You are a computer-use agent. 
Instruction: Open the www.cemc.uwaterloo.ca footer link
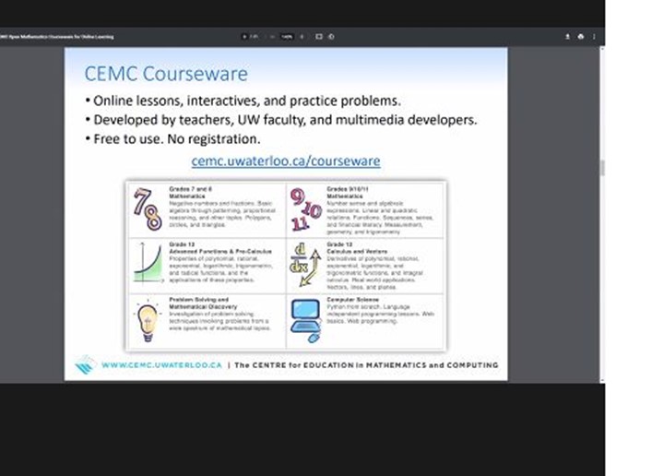coord(161,365)
